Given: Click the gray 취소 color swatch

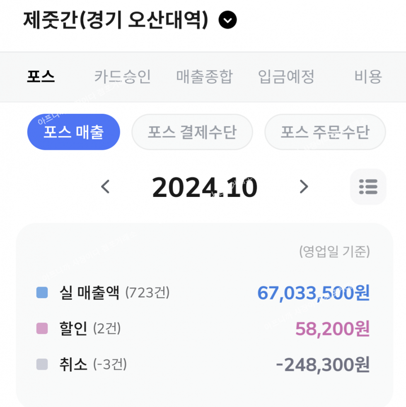Looking at the screenshot, I should click(42, 365).
